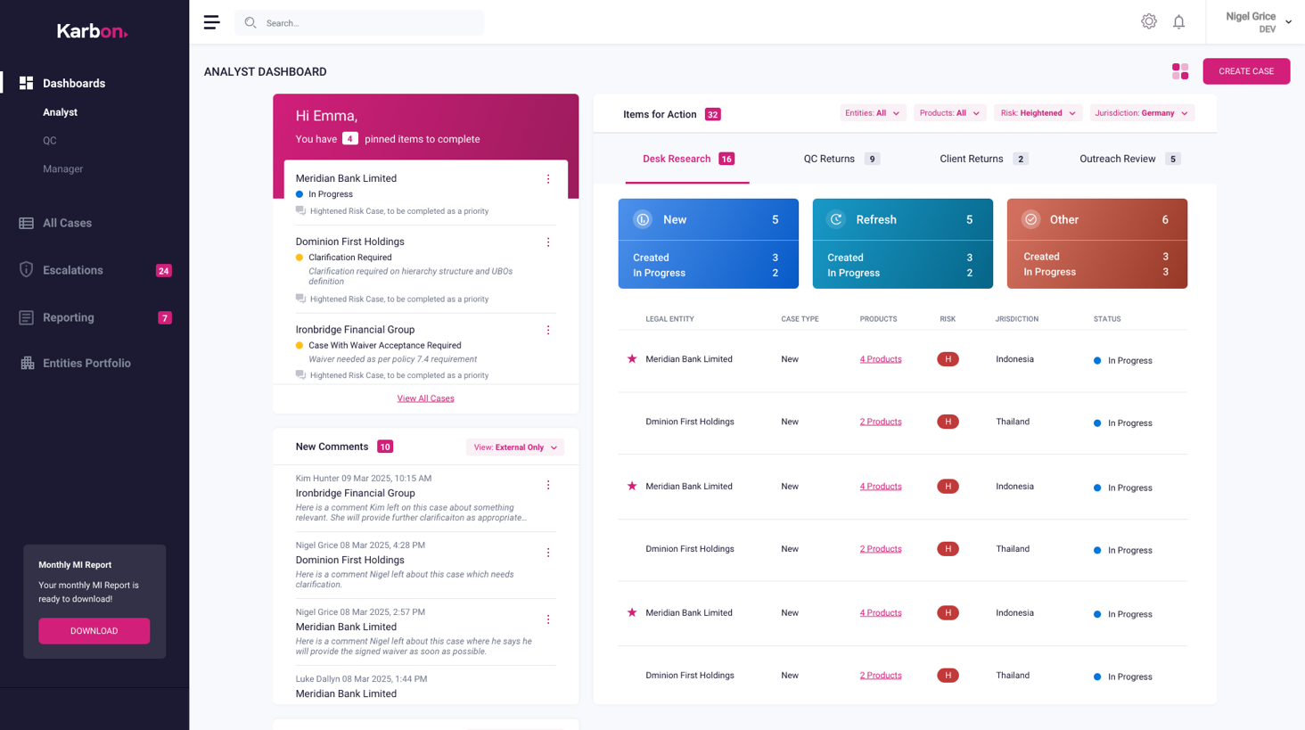This screenshot has height=730, width=1305.
Task: Open the three-dot menu on Kim Hunter's comment
Action: click(548, 486)
